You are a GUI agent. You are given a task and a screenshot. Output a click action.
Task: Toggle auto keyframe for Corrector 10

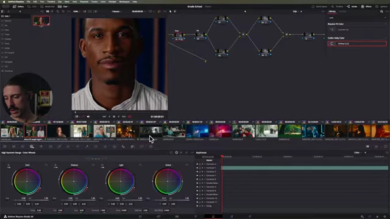[x=202, y=198]
